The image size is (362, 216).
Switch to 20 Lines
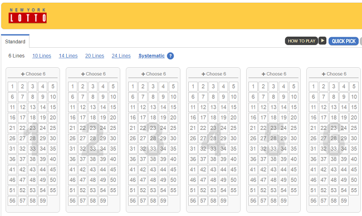coord(95,56)
